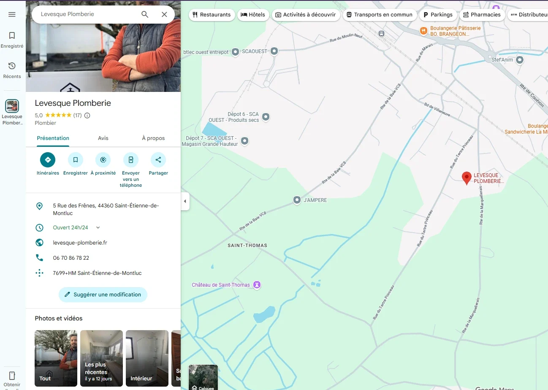
Task: Click the business cover photo
Action: pos(103,57)
